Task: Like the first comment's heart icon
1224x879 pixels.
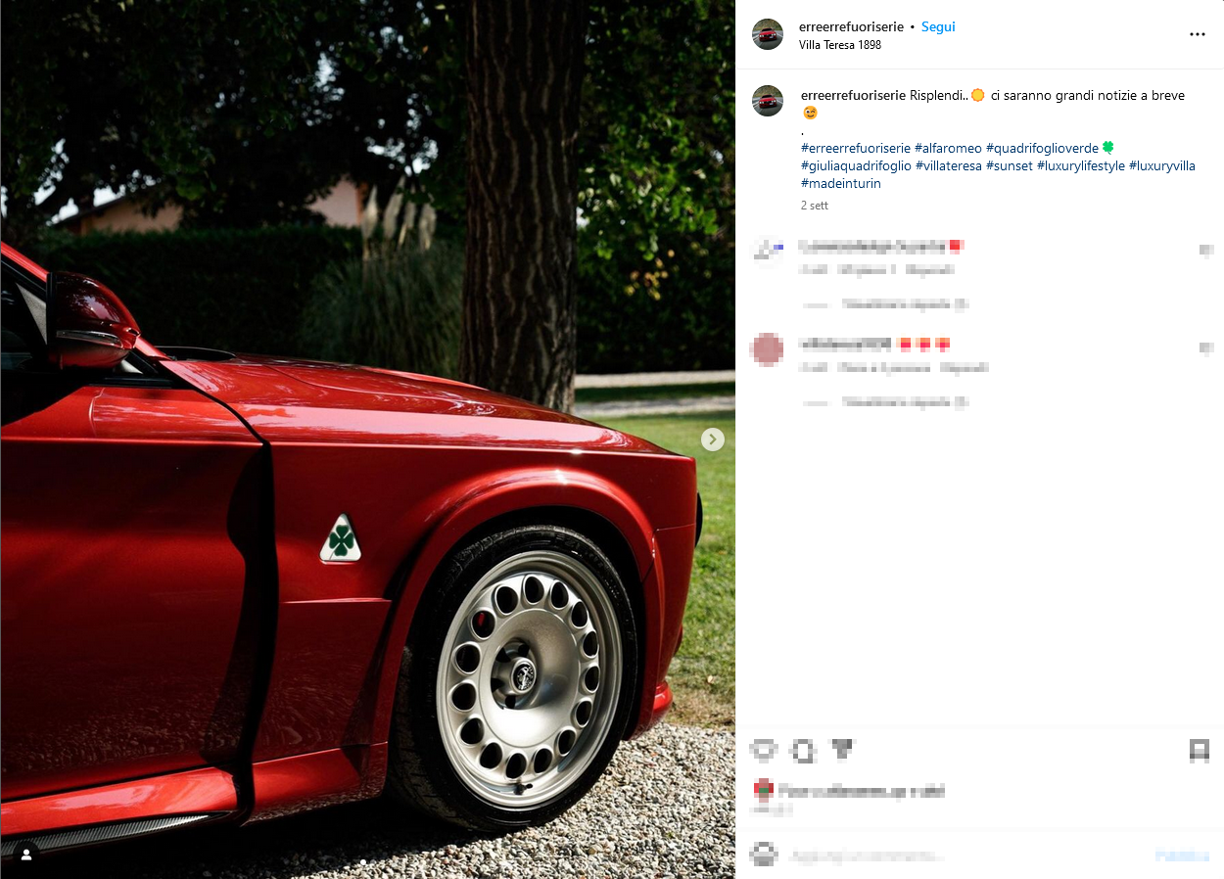Action: [x=1205, y=251]
